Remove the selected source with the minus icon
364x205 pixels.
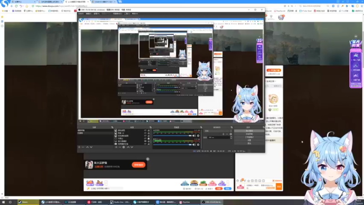[x=120, y=147]
